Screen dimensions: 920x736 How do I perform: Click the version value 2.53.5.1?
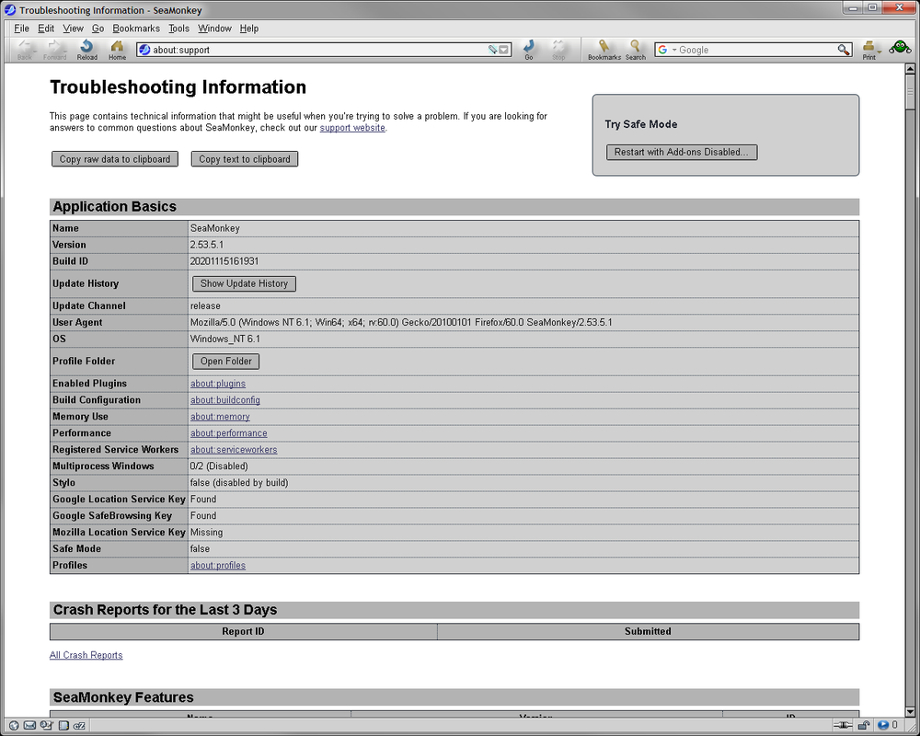click(x=206, y=245)
